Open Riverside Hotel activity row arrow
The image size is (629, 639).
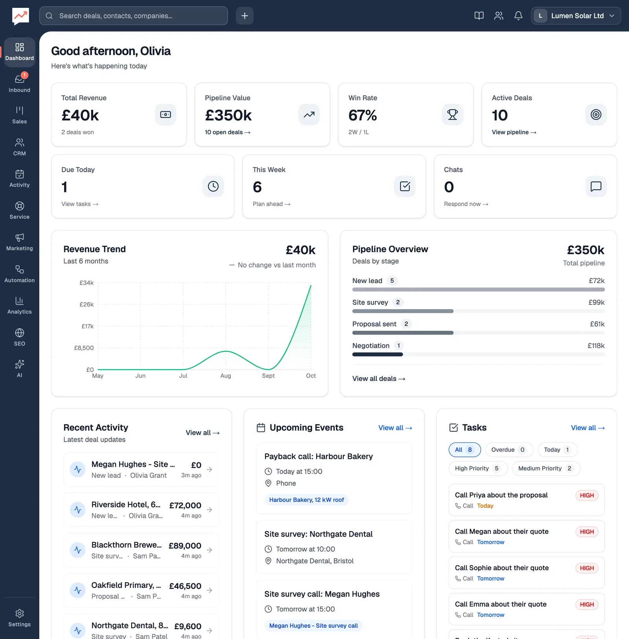pos(210,510)
